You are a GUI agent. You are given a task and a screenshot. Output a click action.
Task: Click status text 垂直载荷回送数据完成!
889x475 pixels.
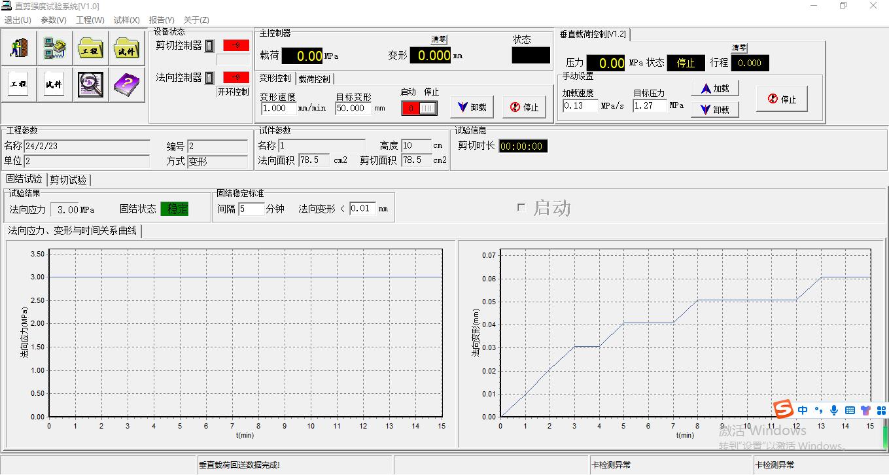[x=239, y=465]
